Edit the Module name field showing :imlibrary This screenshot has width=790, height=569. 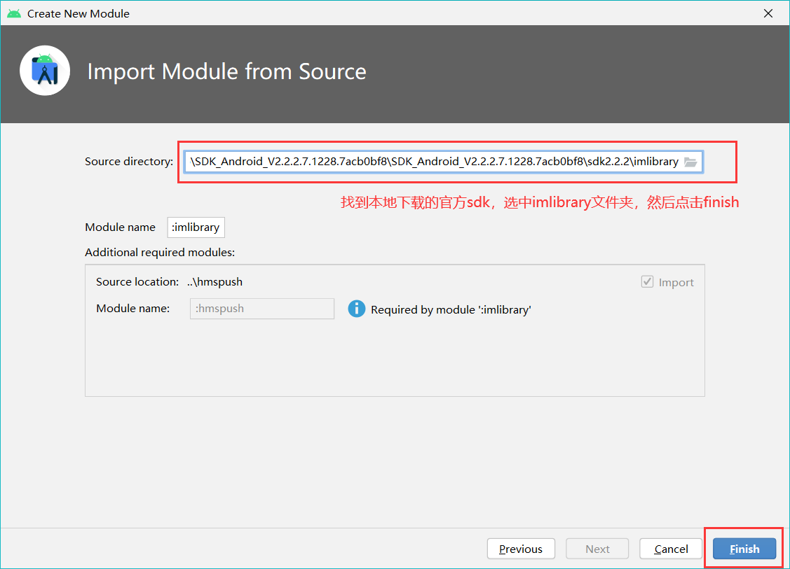tap(196, 227)
